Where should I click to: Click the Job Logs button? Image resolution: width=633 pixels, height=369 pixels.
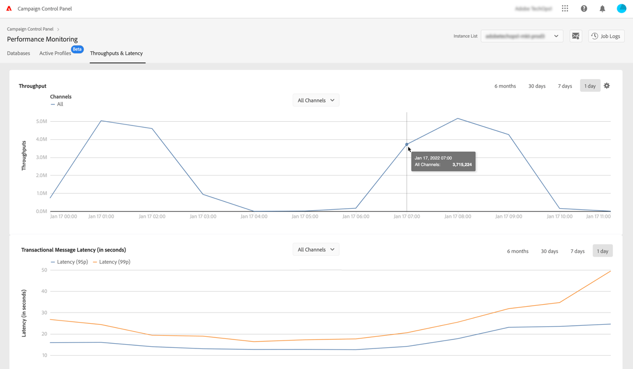pyautogui.click(x=606, y=36)
